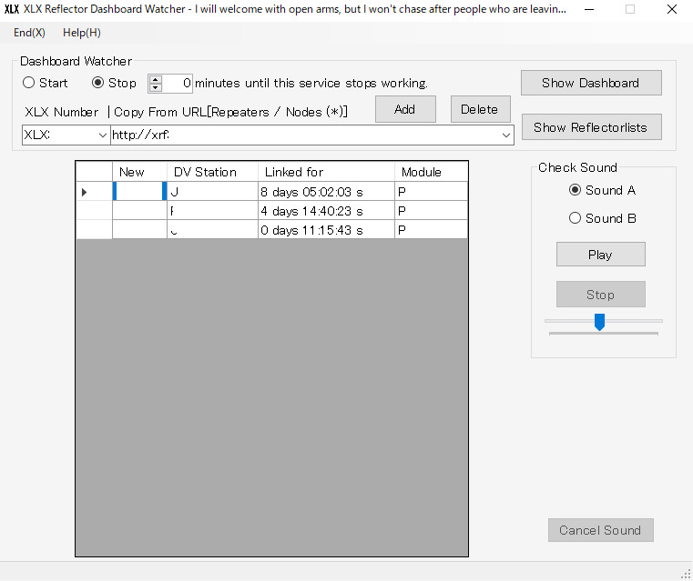Click the Show Dashboard button
Screen dimensions: 693x581
pyautogui.click(x=591, y=83)
